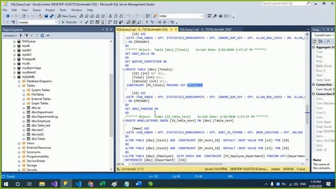The image size is (336, 189).
Task: Cut the selection with the scissors icon
Action: 110,16
